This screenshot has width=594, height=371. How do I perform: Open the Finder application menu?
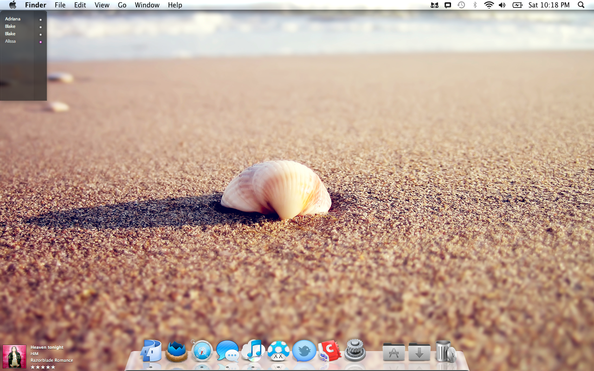(x=36, y=5)
